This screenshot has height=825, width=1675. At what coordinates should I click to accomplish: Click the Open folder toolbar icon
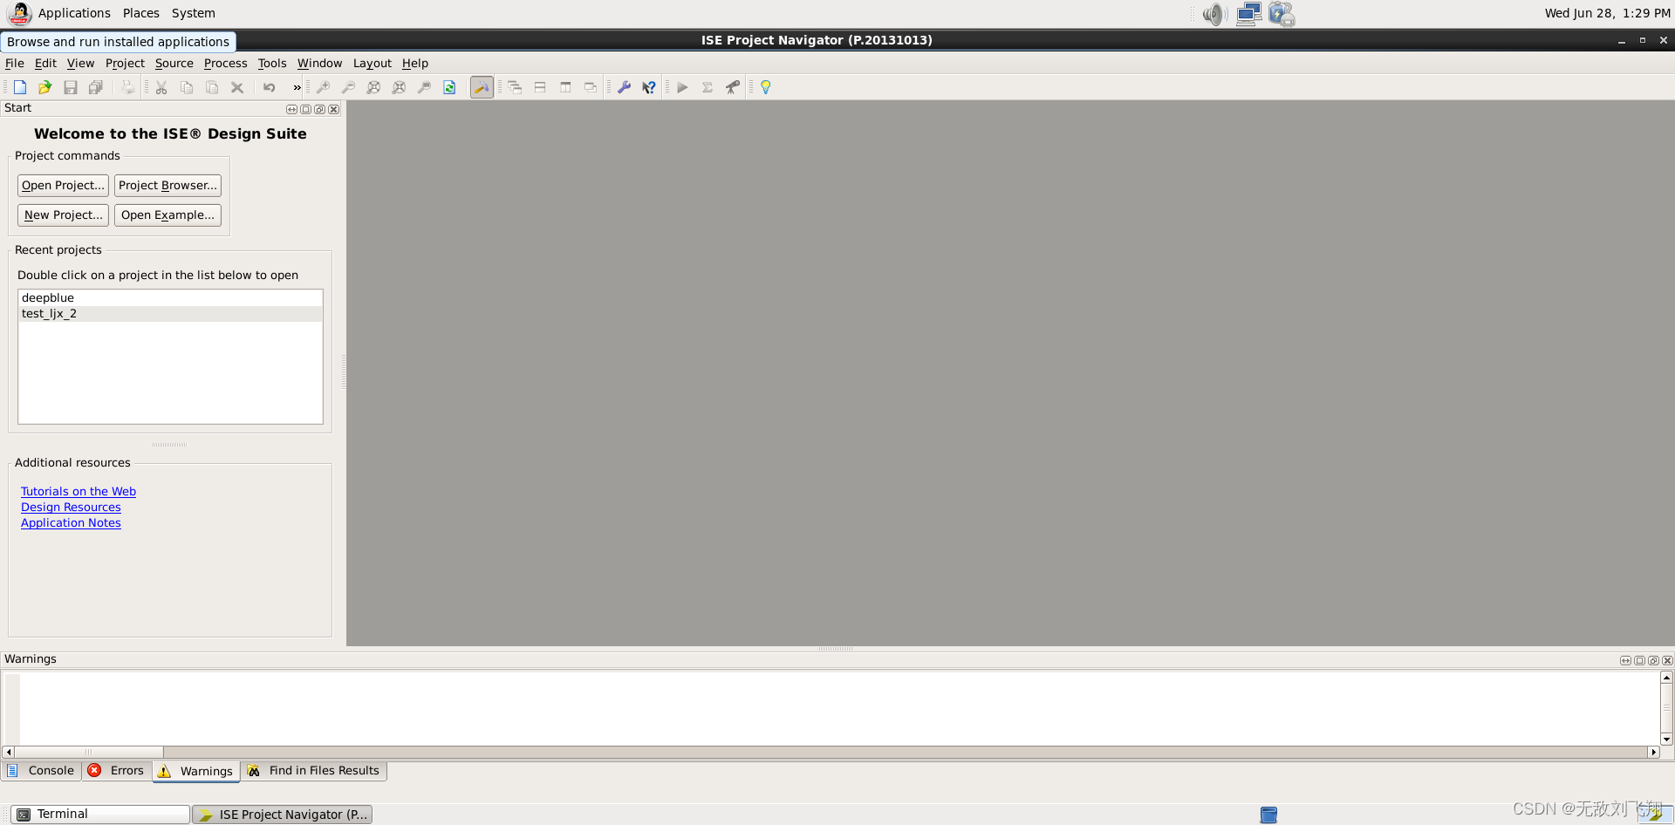point(45,87)
